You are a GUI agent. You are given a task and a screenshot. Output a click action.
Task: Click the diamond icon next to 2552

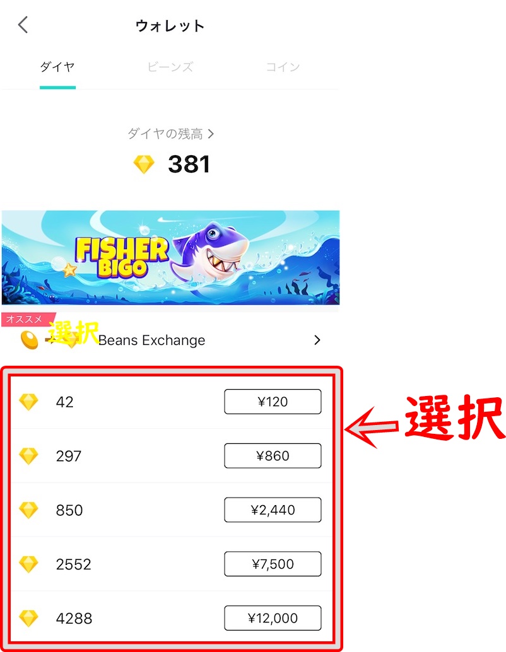coord(29,564)
